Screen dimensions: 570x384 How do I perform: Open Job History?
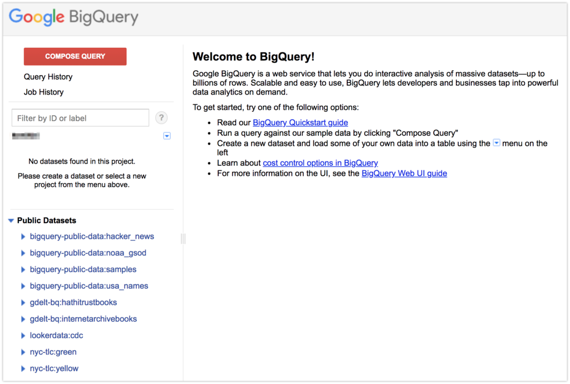43,92
